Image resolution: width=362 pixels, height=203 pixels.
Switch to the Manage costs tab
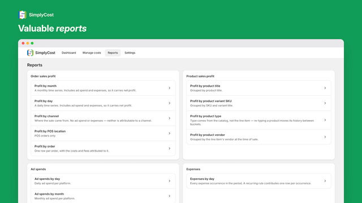click(92, 52)
